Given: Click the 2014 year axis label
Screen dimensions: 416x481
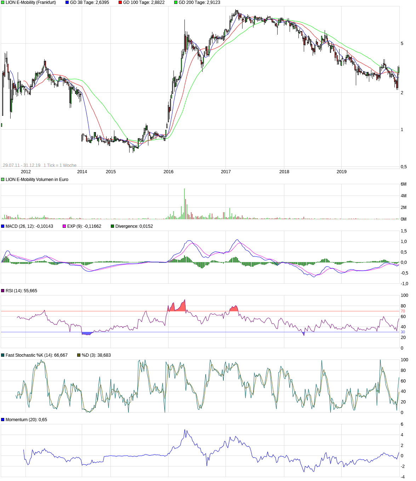Looking at the screenshot, I should point(82,172).
